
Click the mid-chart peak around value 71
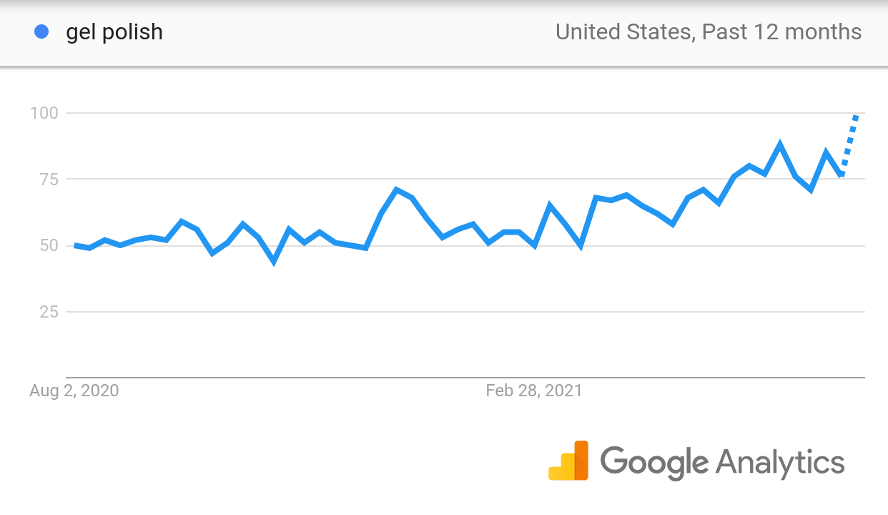pos(396,190)
